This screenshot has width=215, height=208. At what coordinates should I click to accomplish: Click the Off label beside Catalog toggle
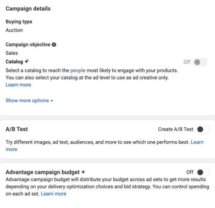coord(187,62)
